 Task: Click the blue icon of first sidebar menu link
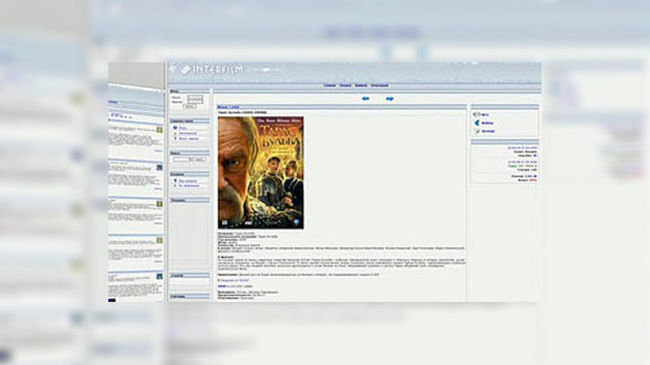(x=175, y=128)
